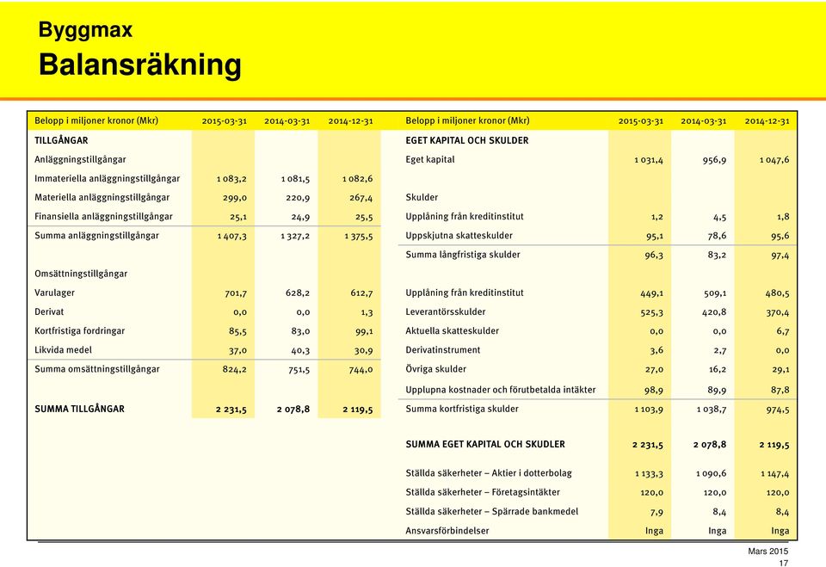826x567 pixels.
Task: Select value 95,1 for uppskjutna skatteskulder
Action: pos(655,236)
